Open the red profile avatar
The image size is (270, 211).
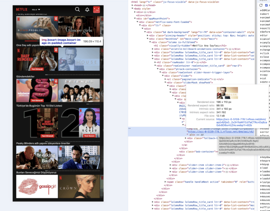tap(96, 9)
